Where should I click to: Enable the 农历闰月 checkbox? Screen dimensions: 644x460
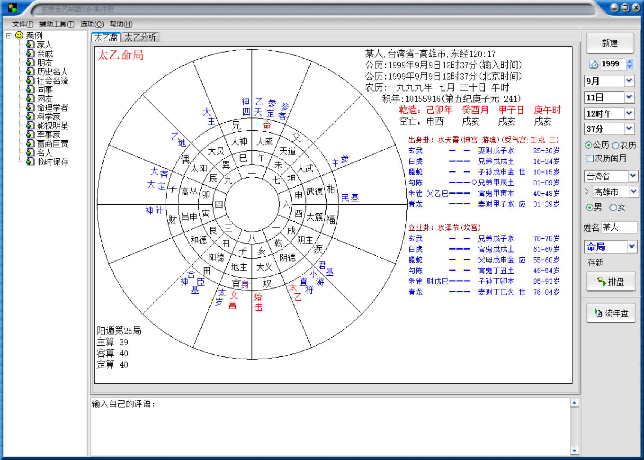[590, 158]
